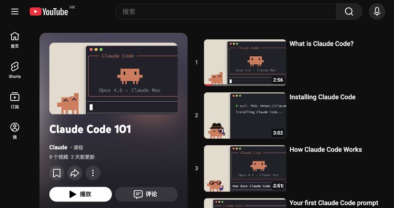Open thumbnail of Installing Claude Code

tap(245, 115)
